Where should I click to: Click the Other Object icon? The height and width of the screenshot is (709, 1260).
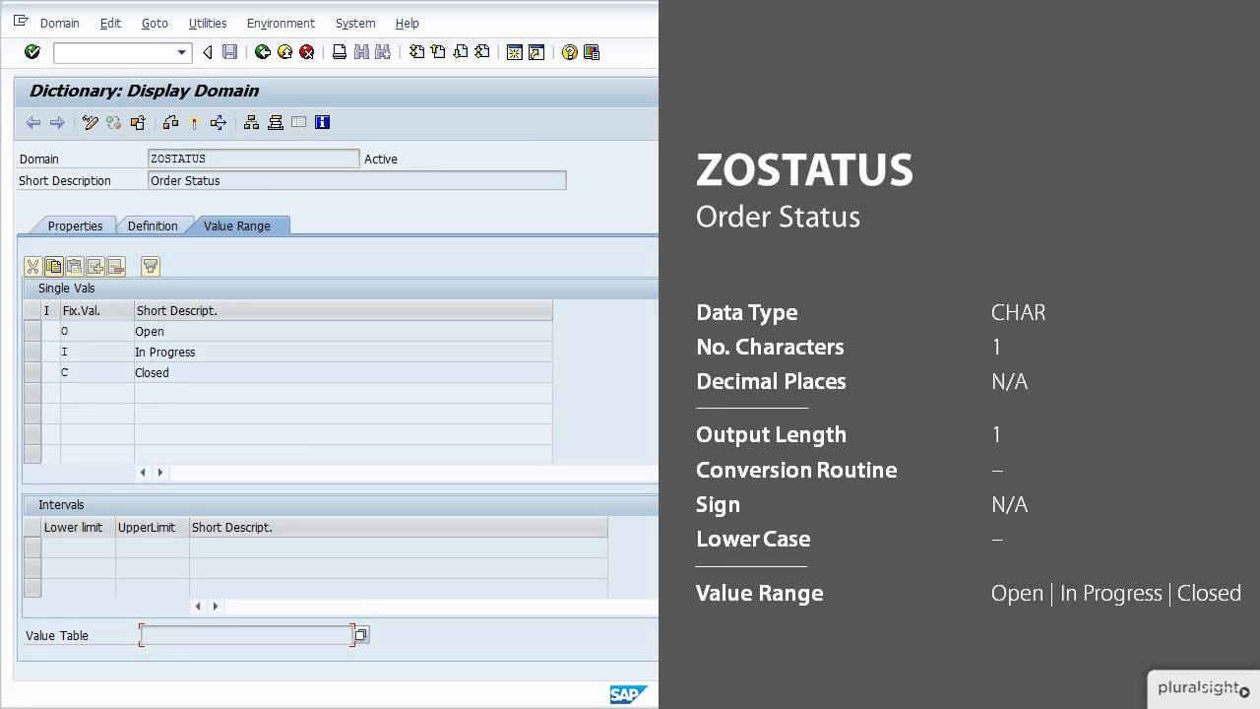coord(137,122)
